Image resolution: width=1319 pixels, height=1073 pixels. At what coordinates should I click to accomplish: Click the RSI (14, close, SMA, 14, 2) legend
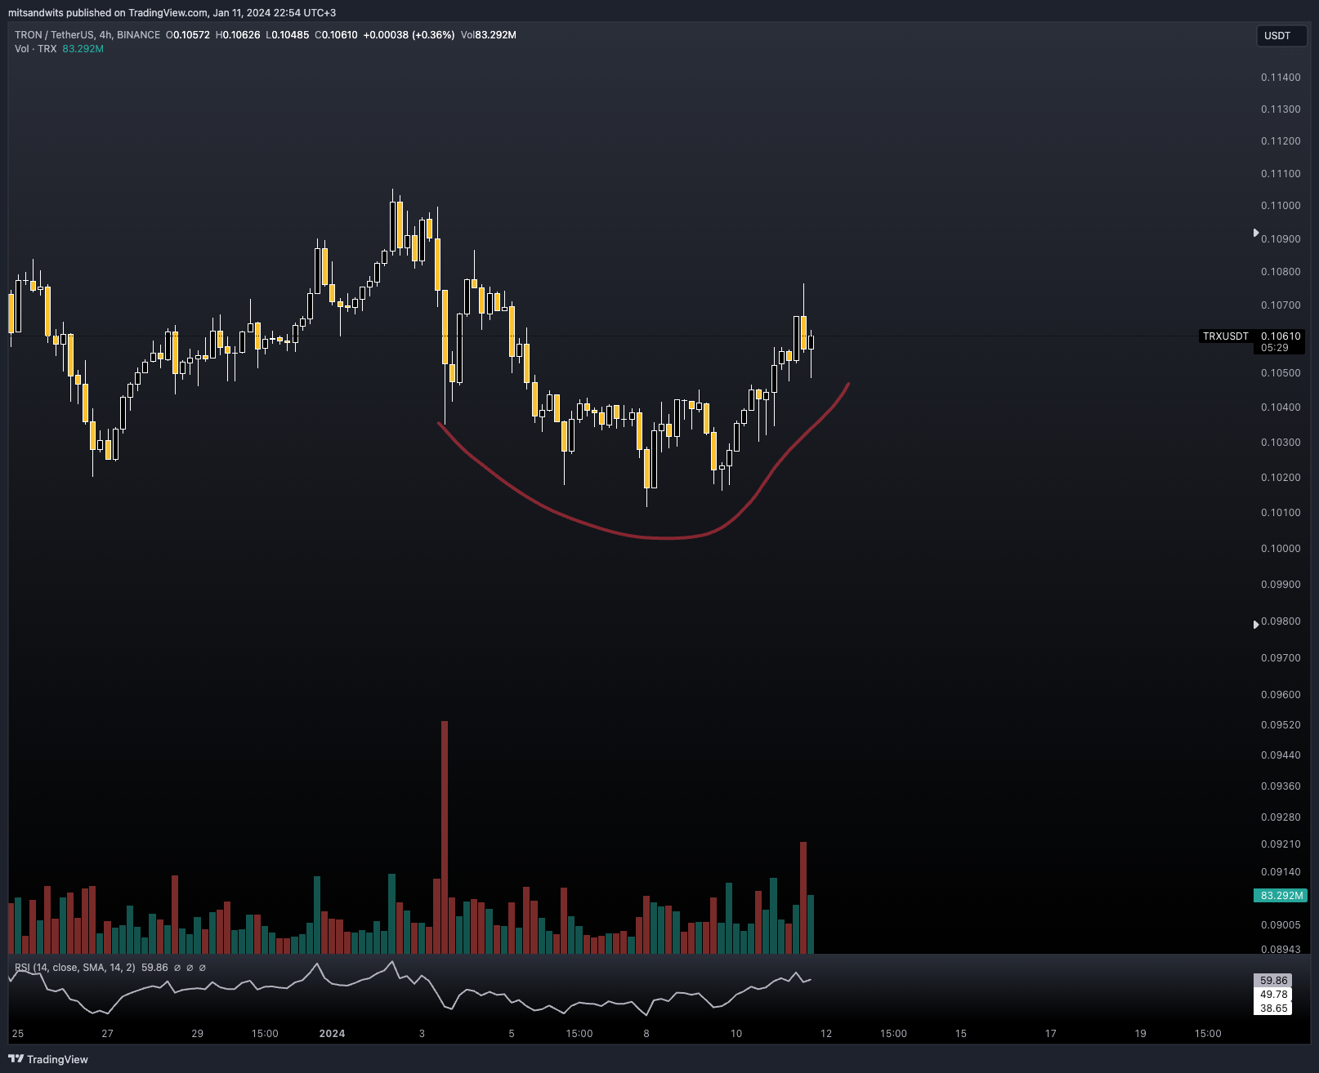75,968
